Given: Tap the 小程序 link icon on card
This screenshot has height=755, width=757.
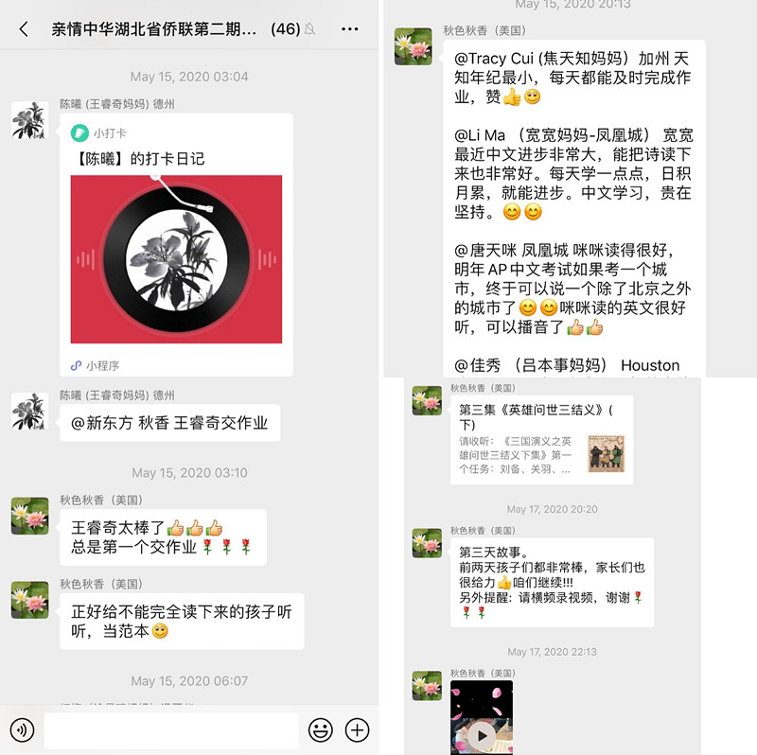Looking at the screenshot, I should [x=76, y=365].
